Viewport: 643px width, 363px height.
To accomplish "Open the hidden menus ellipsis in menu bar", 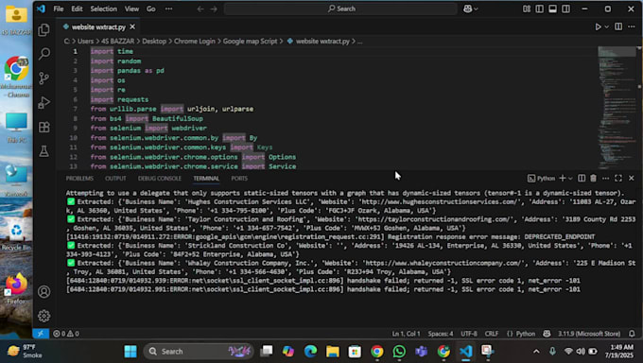I will coord(168,9).
